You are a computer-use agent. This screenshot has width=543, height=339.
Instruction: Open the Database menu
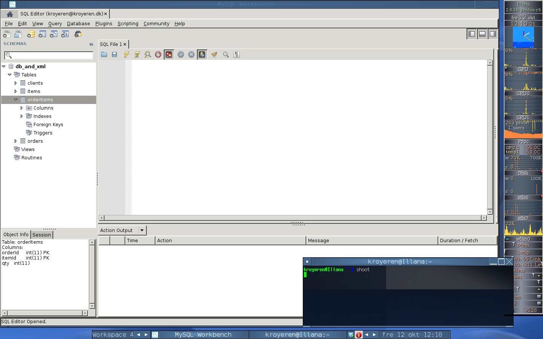tap(78, 23)
